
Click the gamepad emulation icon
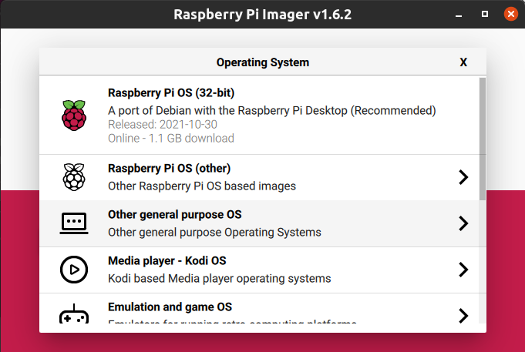click(74, 313)
